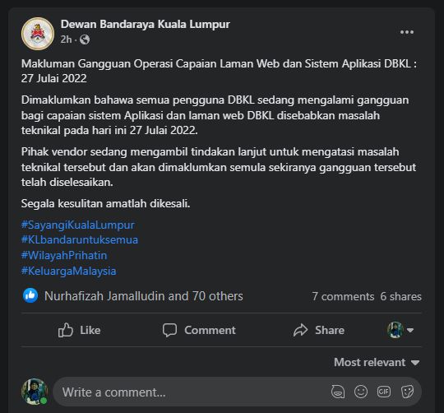
Task: Open the emoji smiley picker
Action: [x=361, y=392]
